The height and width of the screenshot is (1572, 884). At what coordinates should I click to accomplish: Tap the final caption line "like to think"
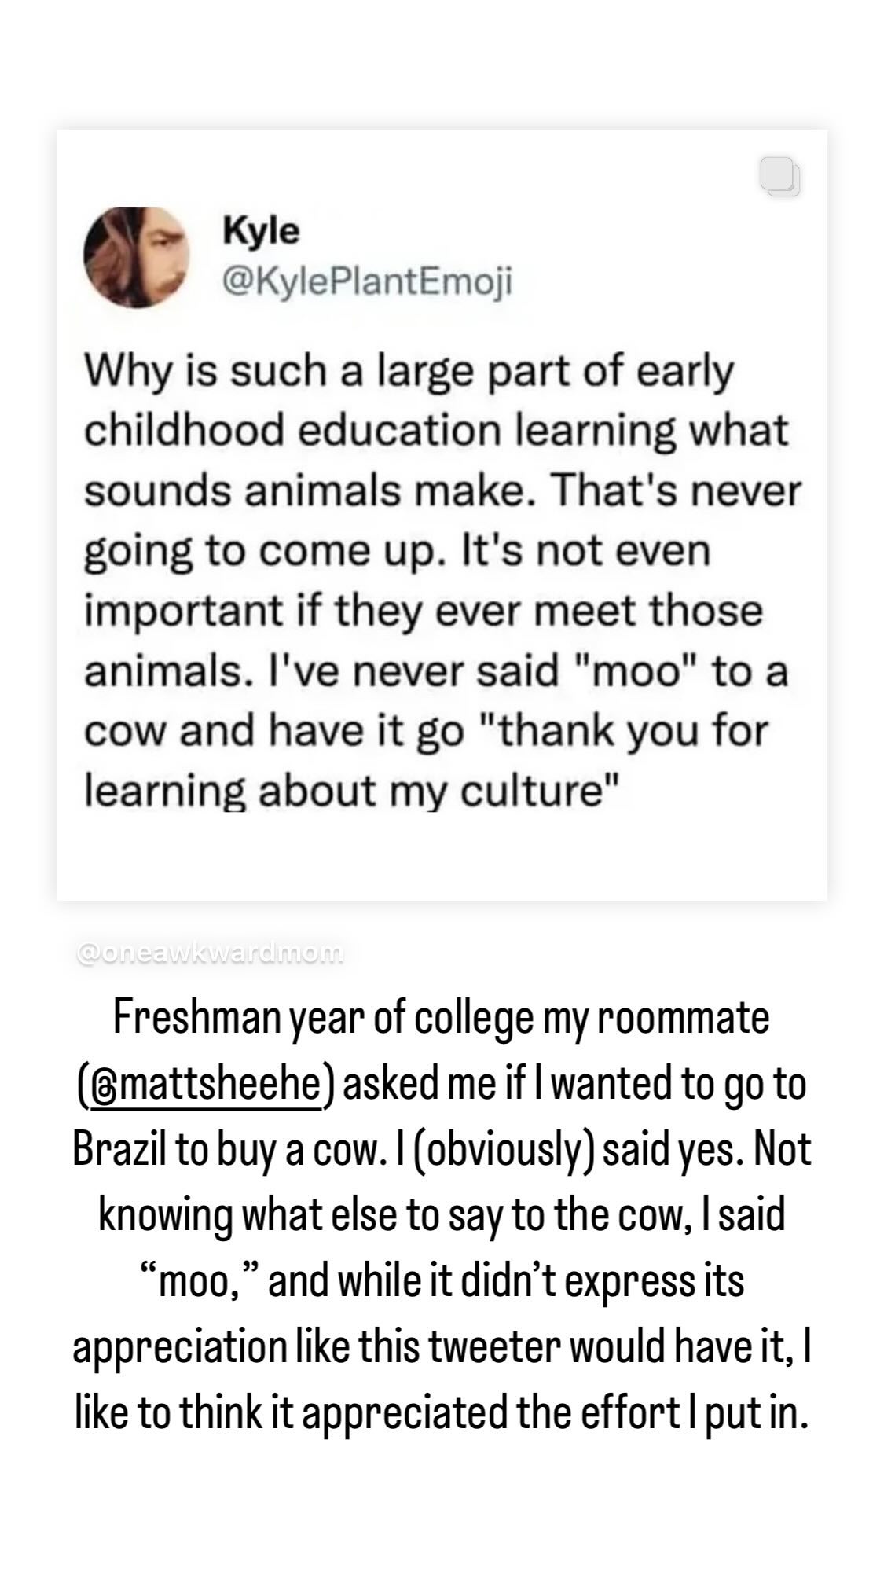coord(441,1414)
